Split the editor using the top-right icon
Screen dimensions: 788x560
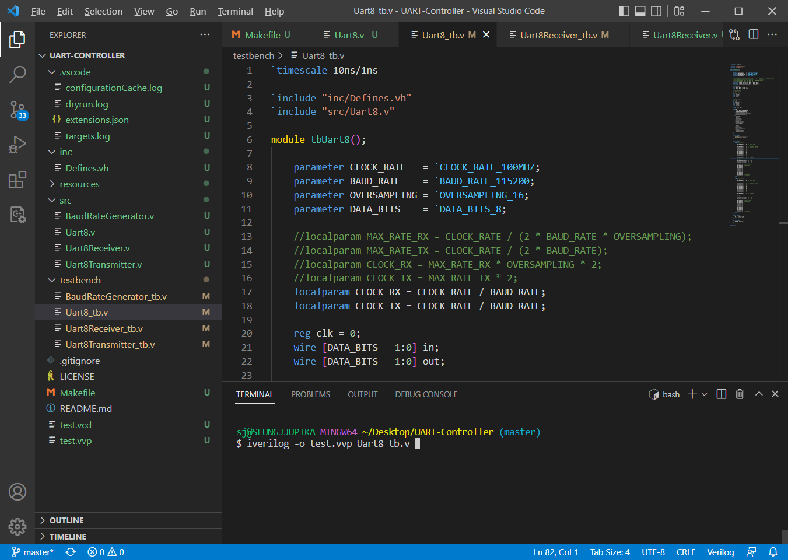pos(754,34)
